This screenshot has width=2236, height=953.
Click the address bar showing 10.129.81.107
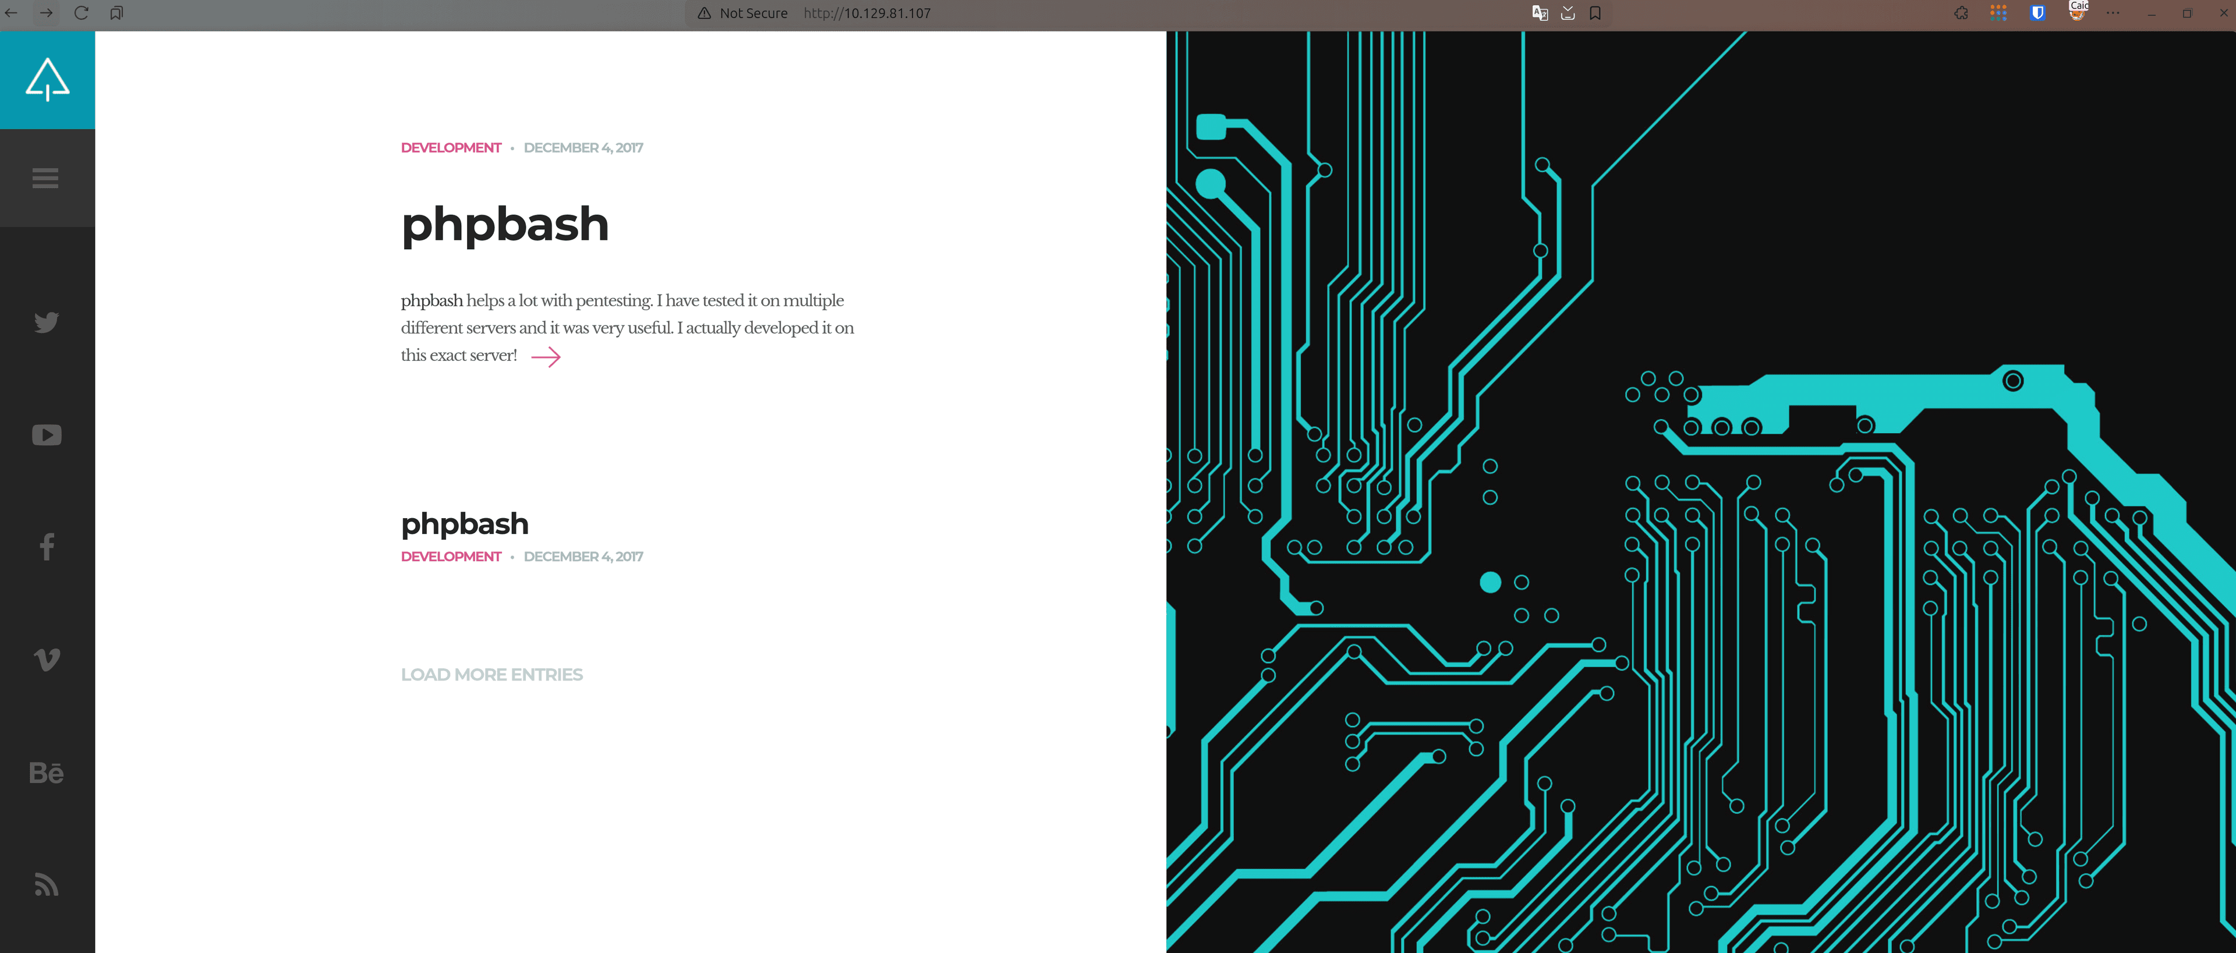(867, 13)
